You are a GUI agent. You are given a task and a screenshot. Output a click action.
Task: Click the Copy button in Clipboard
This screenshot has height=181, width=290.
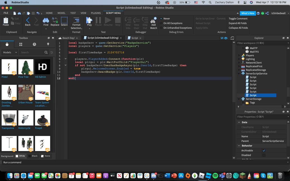click(15, 23)
